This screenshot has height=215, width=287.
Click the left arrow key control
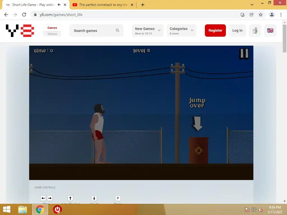pos(43,198)
